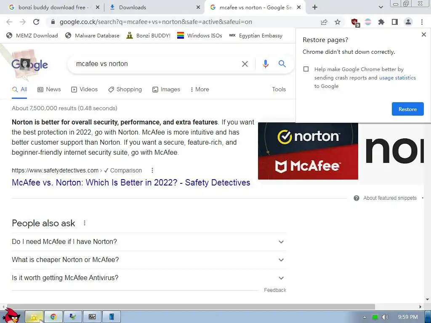
Task: Switch to Videos results
Action: [84, 90]
